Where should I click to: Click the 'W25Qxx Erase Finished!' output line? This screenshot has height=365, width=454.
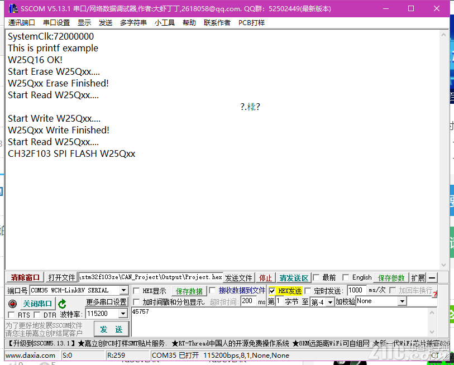(58, 83)
